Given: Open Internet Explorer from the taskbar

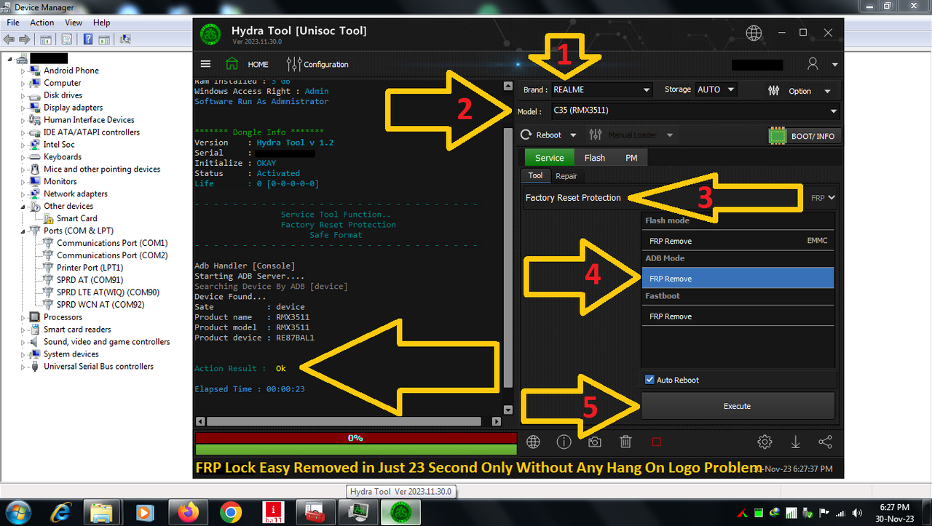Looking at the screenshot, I should (x=60, y=512).
